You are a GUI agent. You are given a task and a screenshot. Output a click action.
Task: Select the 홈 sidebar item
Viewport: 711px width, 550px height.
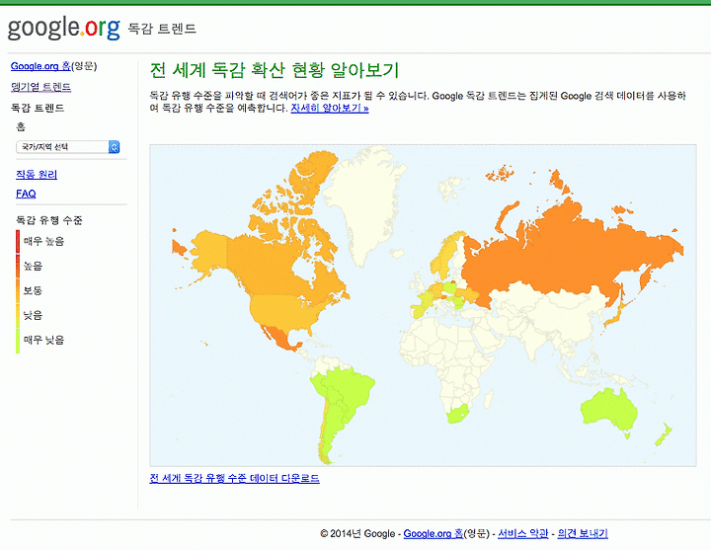click(x=21, y=127)
